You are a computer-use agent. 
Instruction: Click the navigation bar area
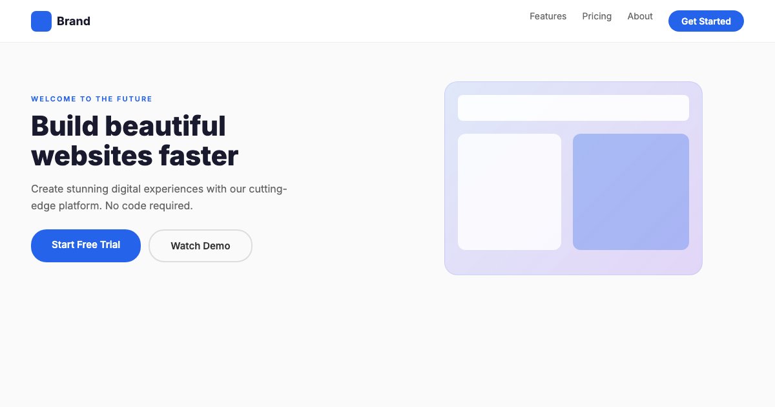387,21
